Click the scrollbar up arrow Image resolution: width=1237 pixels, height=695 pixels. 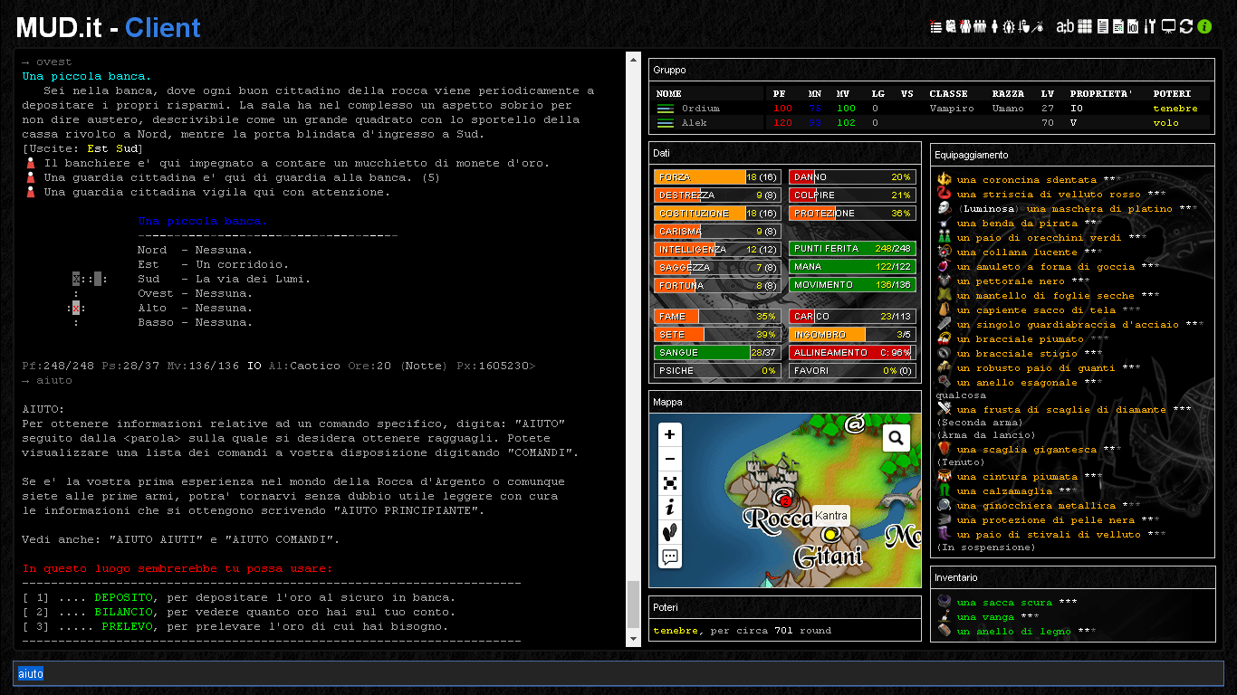pyautogui.click(x=633, y=58)
